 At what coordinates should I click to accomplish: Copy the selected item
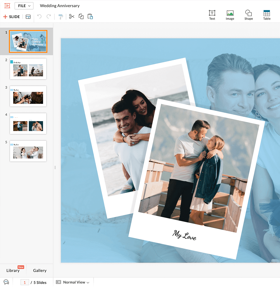[x=81, y=17]
